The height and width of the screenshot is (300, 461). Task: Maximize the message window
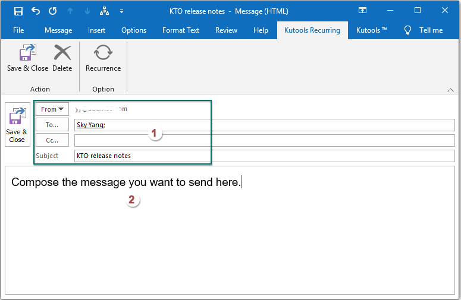click(x=418, y=11)
